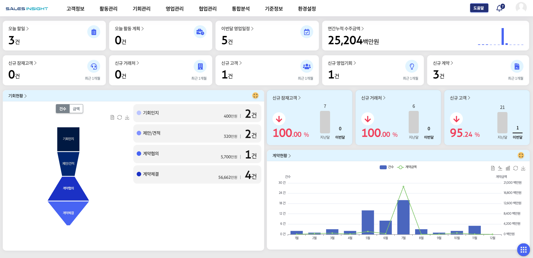Open the 계약현황 panel link
The width and height of the screenshot is (533, 258).
[x=282, y=156]
